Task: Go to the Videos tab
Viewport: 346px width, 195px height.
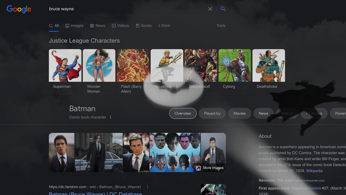Action: [120, 26]
